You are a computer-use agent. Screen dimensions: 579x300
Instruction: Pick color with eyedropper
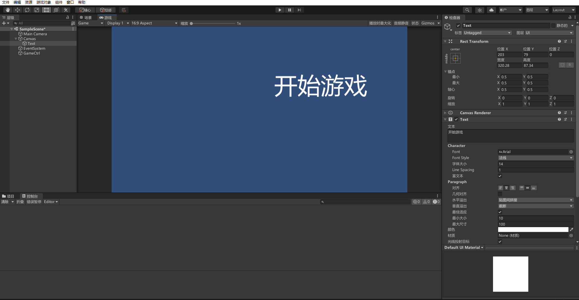(x=571, y=230)
